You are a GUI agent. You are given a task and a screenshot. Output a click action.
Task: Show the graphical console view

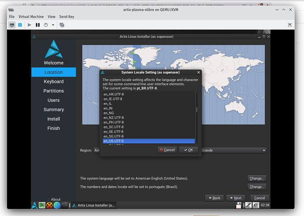12,25
